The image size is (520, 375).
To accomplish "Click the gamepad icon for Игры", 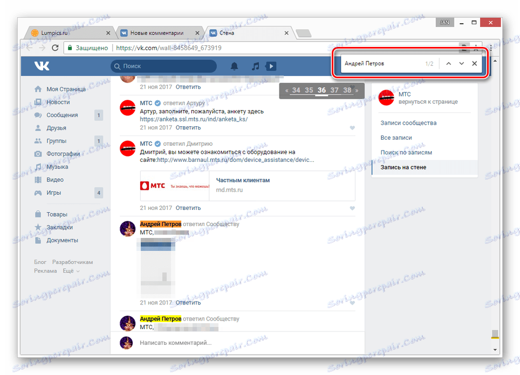I will click(x=38, y=193).
